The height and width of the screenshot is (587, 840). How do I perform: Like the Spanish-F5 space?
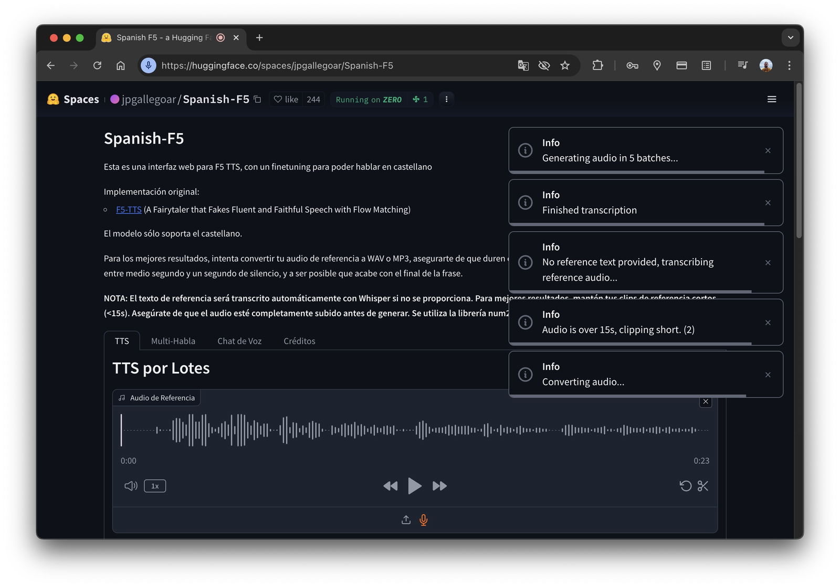pyautogui.click(x=286, y=99)
